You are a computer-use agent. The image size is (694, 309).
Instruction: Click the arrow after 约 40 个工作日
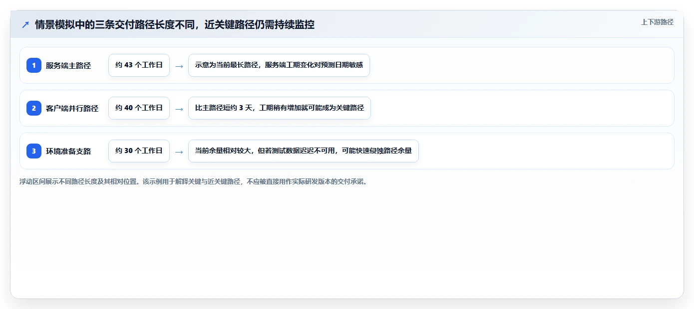[179, 109]
